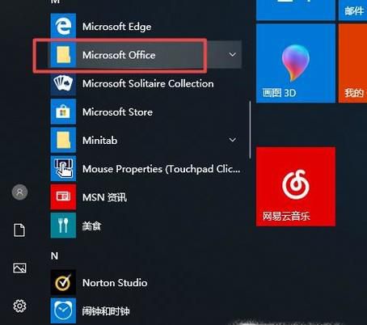This screenshot has height=325, width=367.
Task: Click the MSN 资讯 label
Action: [x=104, y=197]
